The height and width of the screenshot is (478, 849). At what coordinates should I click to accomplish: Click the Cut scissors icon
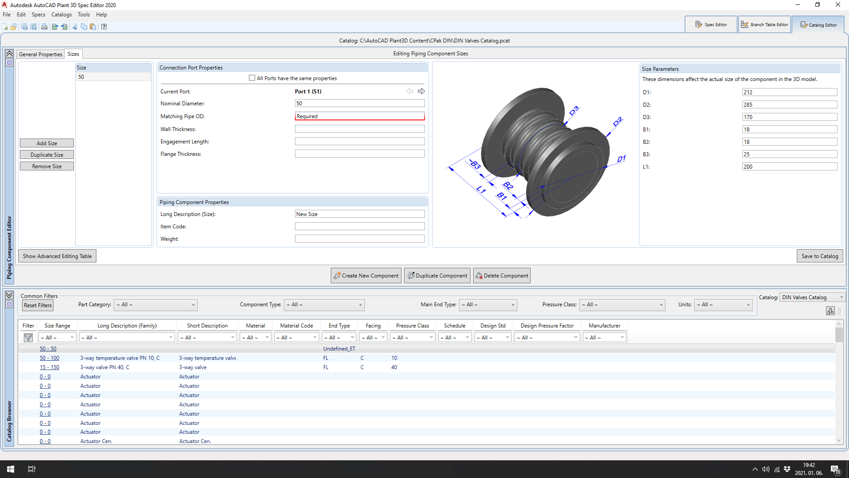pos(75,27)
